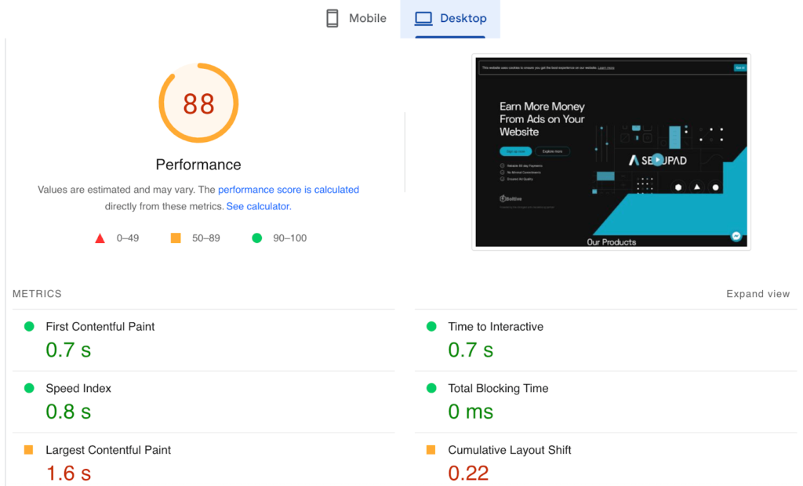Click the orange square beside Cumulative Layout Shift
803x486 pixels.
[x=431, y=450]
